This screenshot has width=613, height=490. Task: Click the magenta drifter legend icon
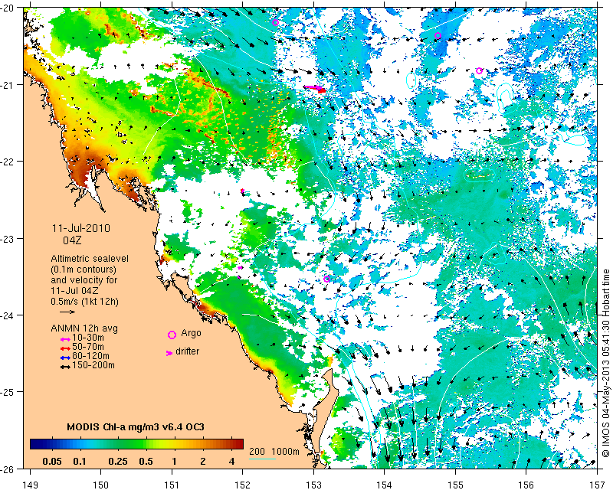[169, 353]
